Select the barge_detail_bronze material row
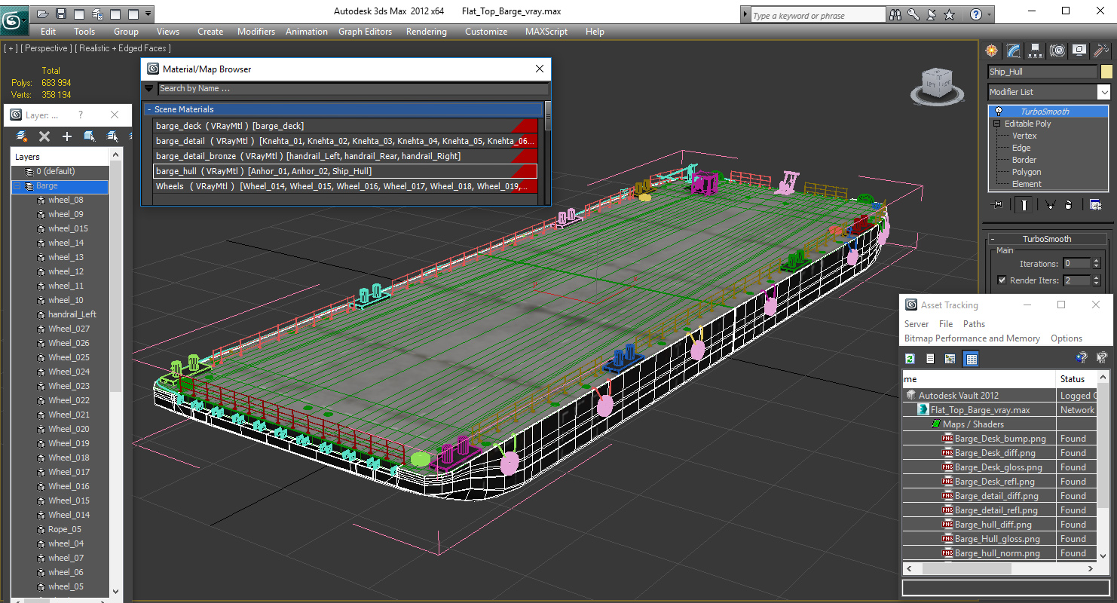This screenshot has height=603, width=1117. pyautogui.click(x=345, y=156)
